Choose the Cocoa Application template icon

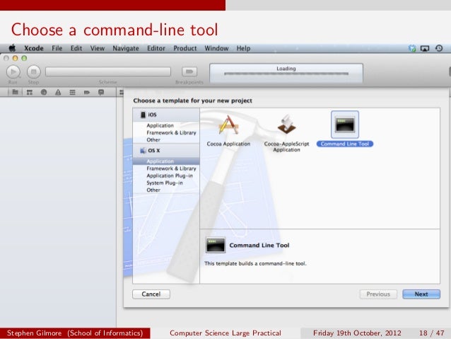pos(228,125)
